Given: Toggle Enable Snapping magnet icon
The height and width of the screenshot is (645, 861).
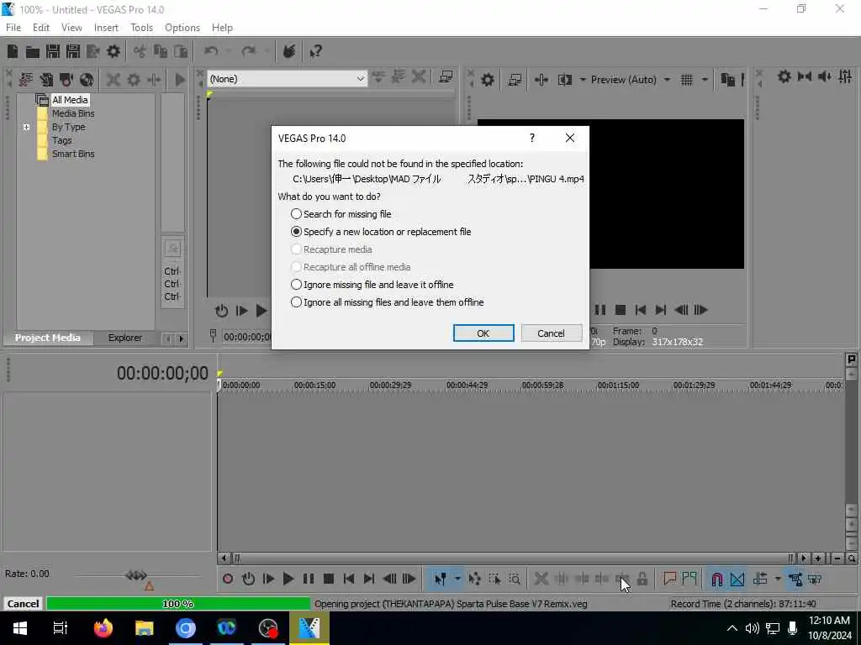Looking at the screenshot, I should [717, 579].
